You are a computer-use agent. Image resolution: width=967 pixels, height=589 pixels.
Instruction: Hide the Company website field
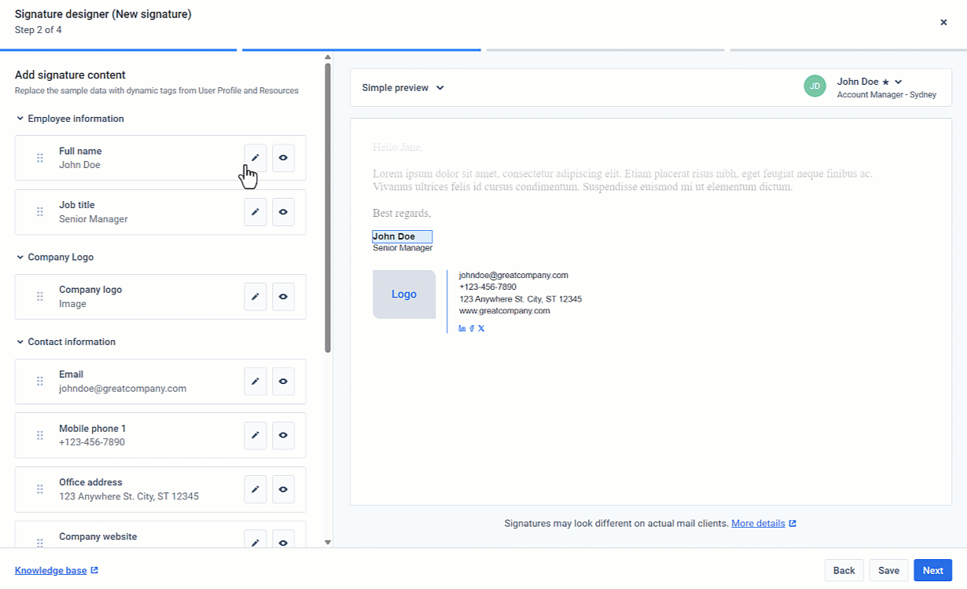pyautogui.click(x=283, y=539)
